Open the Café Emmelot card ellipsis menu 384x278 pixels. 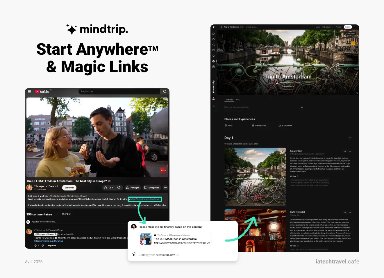[350, 212]
